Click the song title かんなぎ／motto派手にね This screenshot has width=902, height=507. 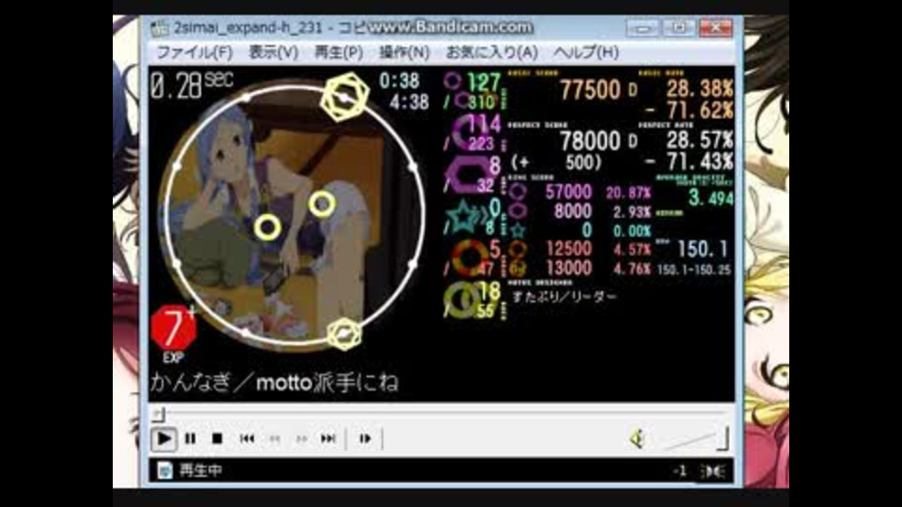click(274, 383)
